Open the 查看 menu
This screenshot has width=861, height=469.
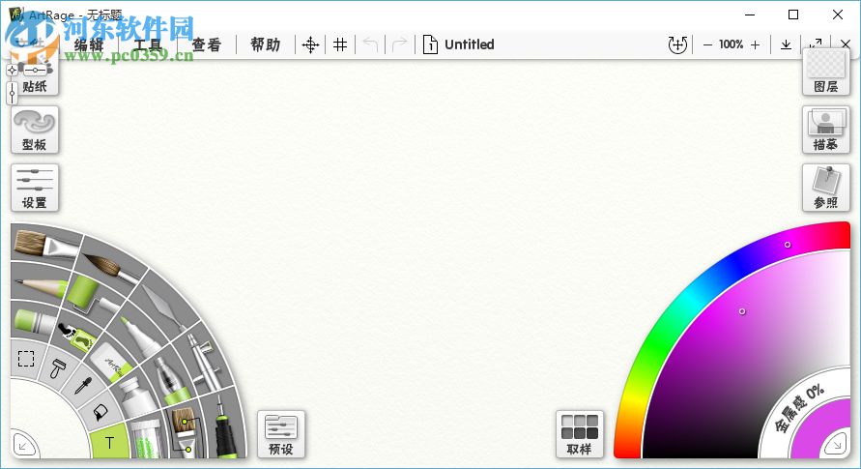click(207, 44)
